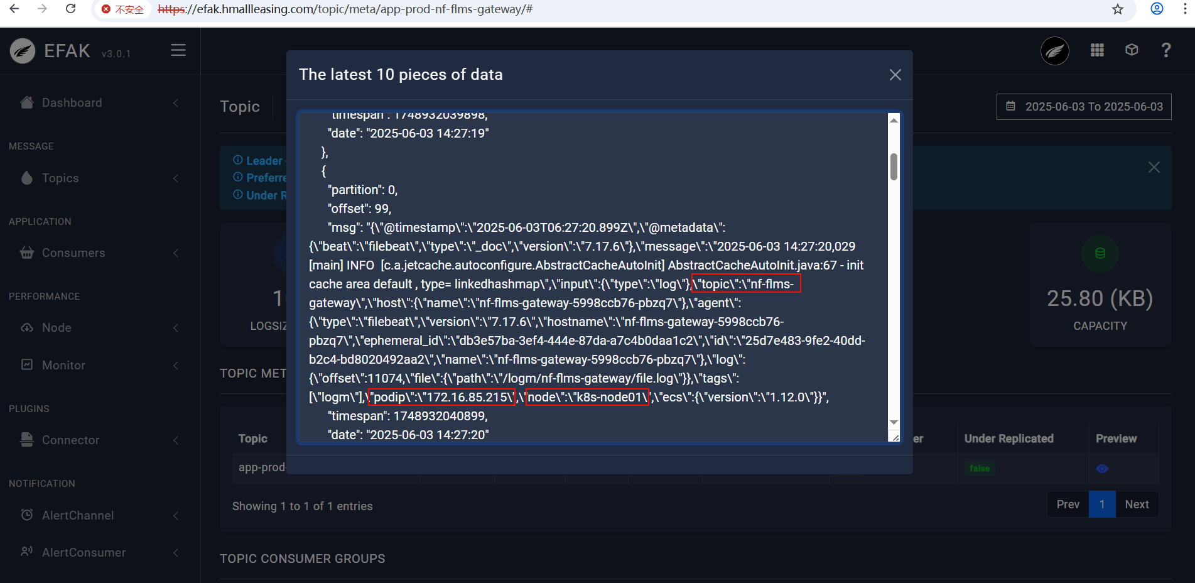
Task: Open the apps grid icon in header
Action: click(x=1097, y=50)
